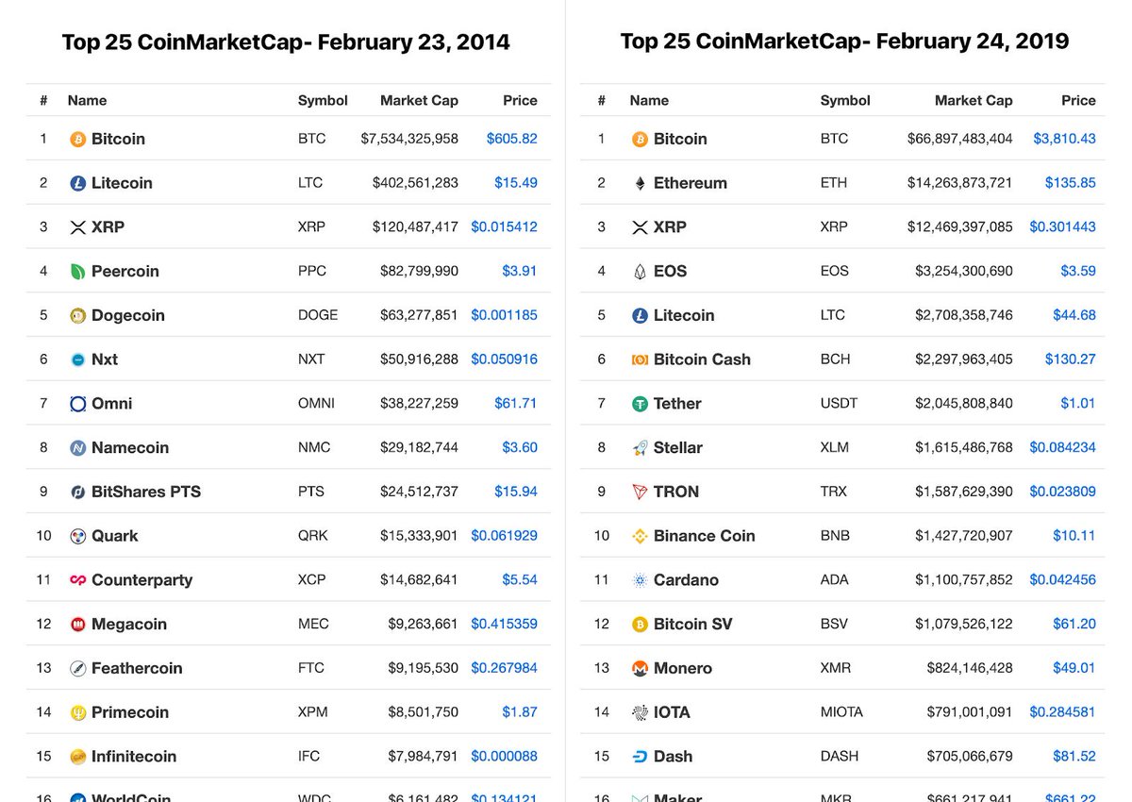Click the $0.084234 Stellar price
The image size is (1132, 802).
pos(1063,448)
